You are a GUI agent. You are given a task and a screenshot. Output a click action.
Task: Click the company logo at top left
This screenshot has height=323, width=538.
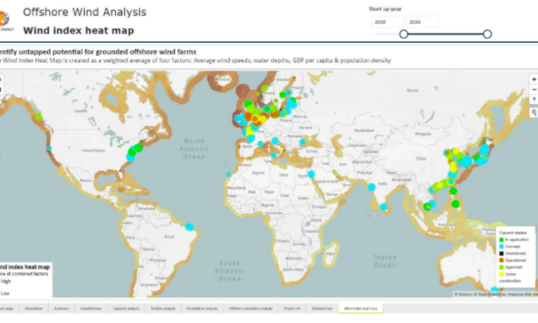pos(4,19)
